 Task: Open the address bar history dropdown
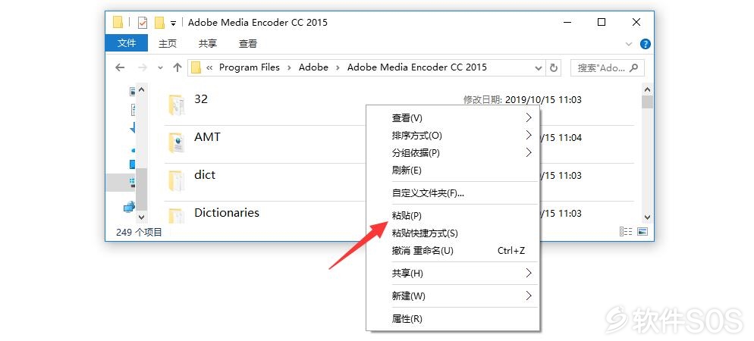pyautogui.click(x=539, y=68)
